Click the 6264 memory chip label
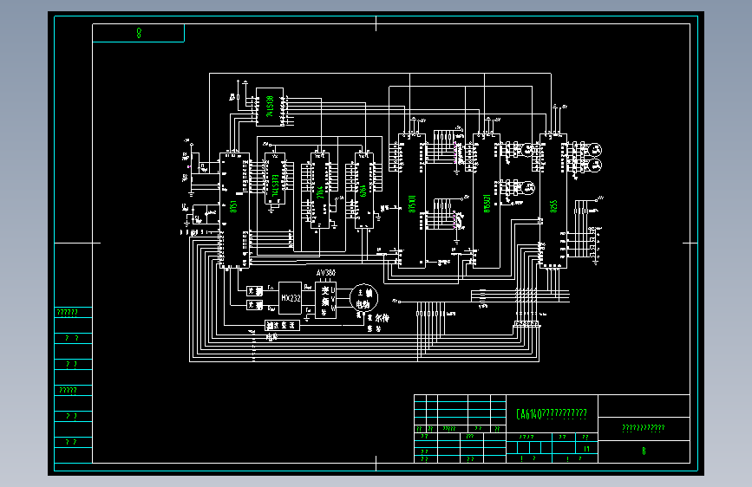The width and height of the screenshot is (752, 487). pyautogui.click(x=363, y=191)
